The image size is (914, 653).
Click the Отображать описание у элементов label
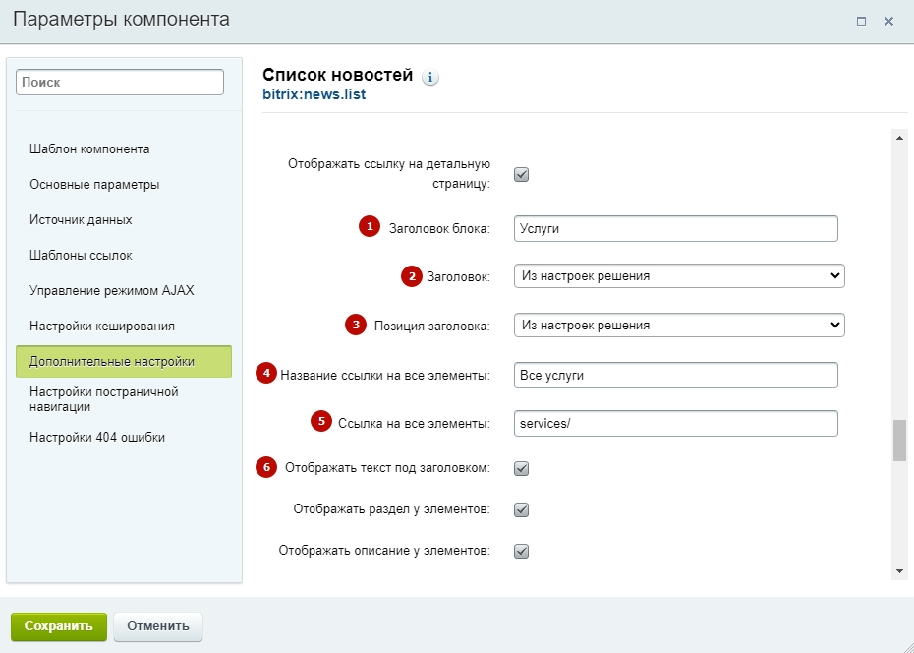click(x=384, y=551)
